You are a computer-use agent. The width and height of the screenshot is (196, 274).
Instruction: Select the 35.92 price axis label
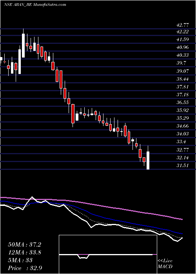(183, 110)
